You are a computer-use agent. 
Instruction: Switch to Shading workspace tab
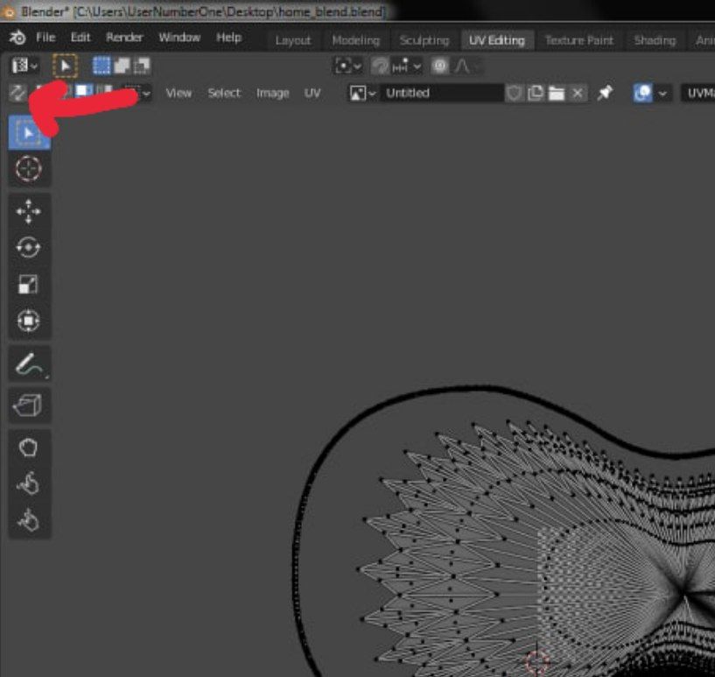pyautogui.click(x=655, y=40)
